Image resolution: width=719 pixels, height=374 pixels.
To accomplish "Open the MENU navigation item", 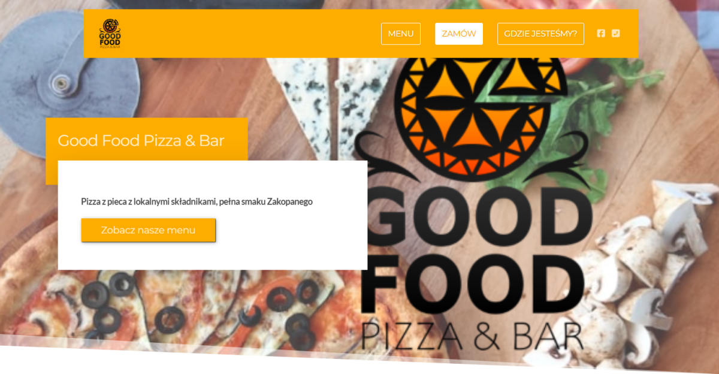I will [401, 34].
